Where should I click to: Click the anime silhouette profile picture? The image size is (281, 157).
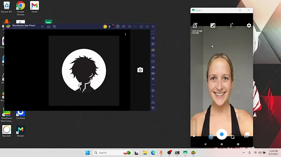pos(84,71)
